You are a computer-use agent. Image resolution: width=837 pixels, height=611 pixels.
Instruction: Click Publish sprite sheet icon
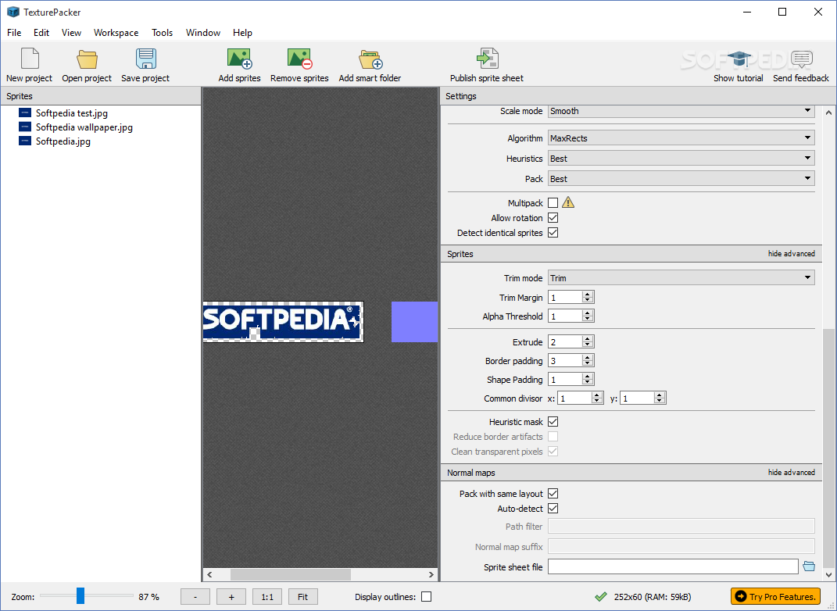(x=487, y=58)
